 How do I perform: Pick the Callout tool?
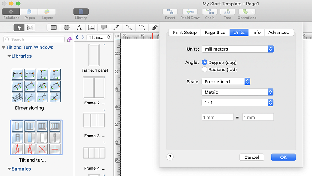[x=104, y=27]
